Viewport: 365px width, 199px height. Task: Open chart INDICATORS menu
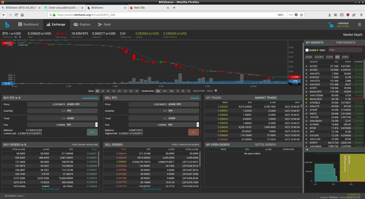click(199, 91)
